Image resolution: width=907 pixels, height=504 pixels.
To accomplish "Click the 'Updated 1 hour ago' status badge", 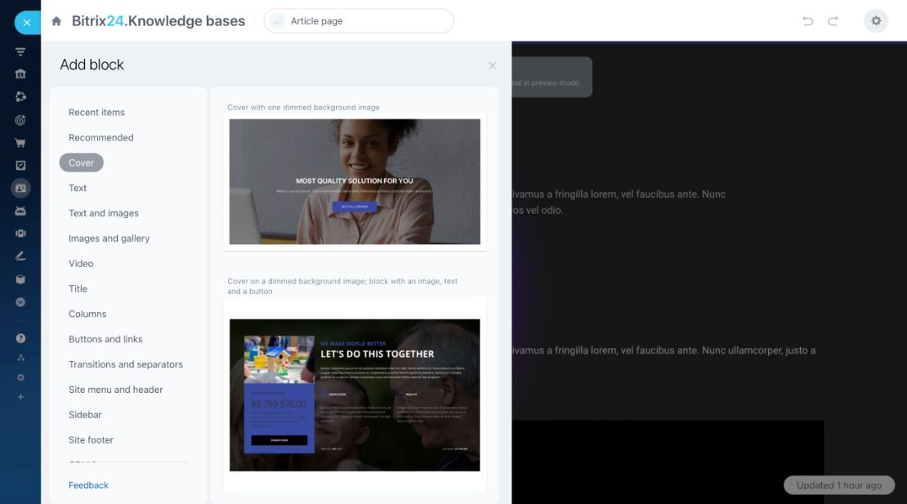I will 838,485.
